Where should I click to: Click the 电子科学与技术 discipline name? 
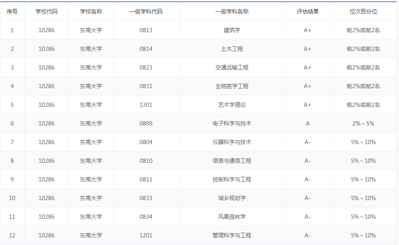232,123
